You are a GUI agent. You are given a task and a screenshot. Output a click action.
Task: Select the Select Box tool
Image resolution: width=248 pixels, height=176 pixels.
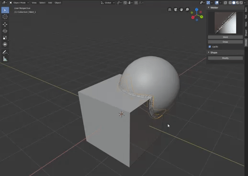[5, 10]
